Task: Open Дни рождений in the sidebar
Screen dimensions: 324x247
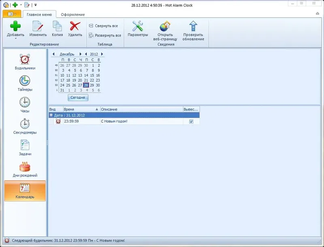Action: click(x=25, y=169)
